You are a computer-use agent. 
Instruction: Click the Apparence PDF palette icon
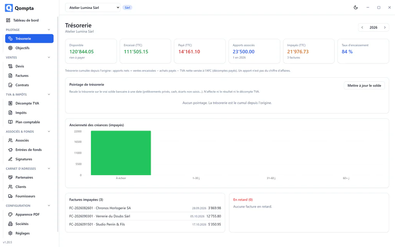[x=10, y=215]
